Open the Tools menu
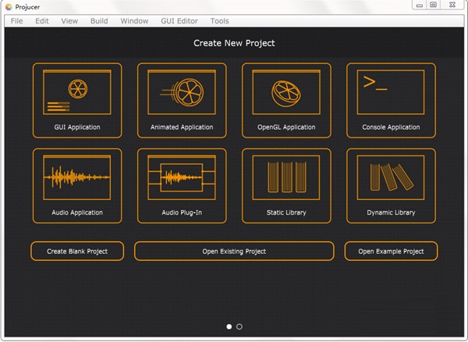Screen dimensions: 468x342 point(220,21)
